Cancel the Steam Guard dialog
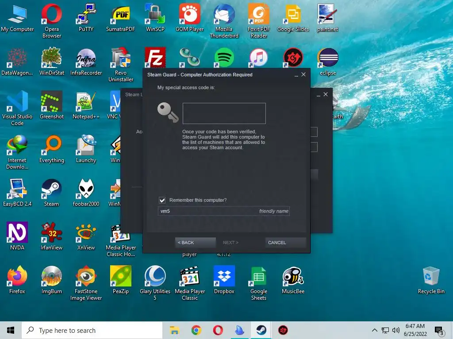Image resolution: width=453 pixels, height=339 pixels. click(x=285, y=242)
